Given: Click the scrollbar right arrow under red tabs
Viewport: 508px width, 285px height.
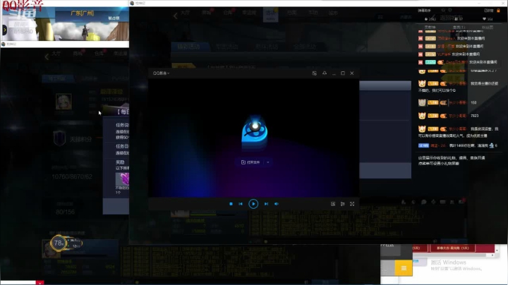Looking at the screenshot, I should [492, 255].
